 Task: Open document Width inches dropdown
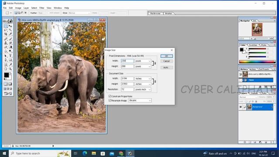coord(143,78)
